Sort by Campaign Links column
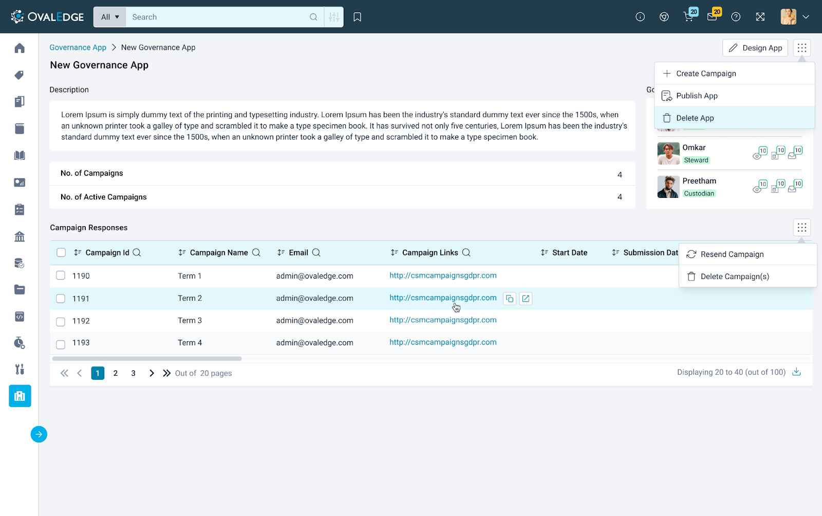Screen dimensions: 822x516 394,252
